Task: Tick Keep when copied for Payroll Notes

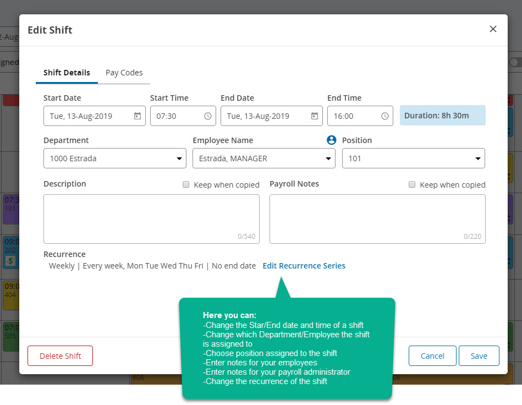Action: click(412, 184)
